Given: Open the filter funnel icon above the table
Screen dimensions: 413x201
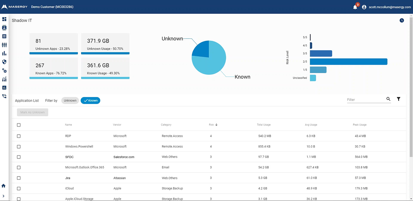Looking at the screenshot, I should pos(398,99).
